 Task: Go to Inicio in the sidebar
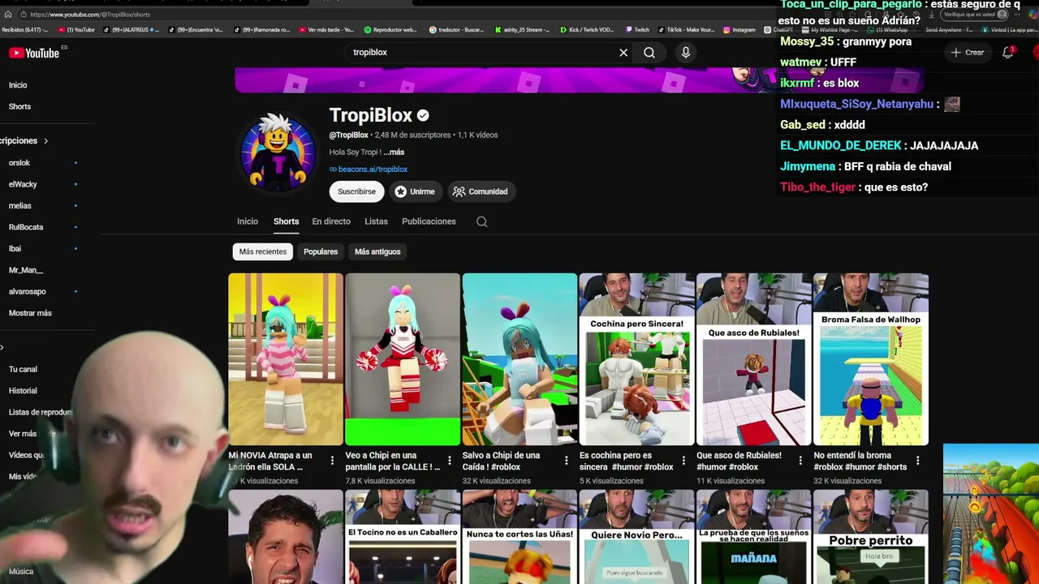18,85
